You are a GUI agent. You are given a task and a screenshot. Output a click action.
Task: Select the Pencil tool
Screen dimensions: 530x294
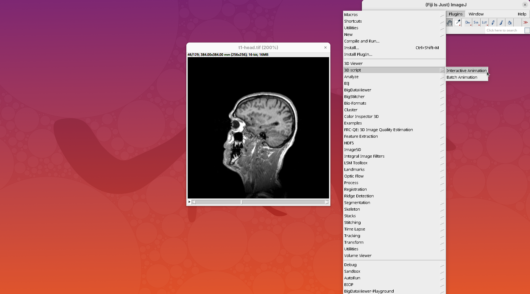point(493,23)
